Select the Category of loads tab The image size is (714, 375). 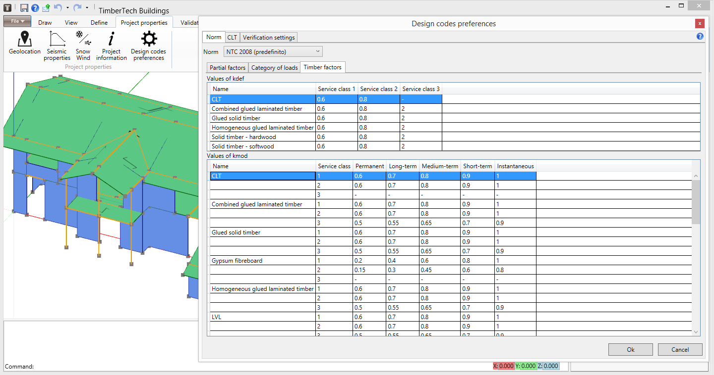tap(275, 68)
